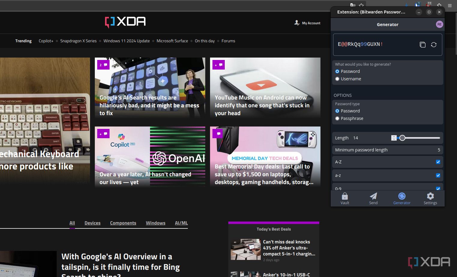Image resolution: width=457 pixels, height=277 pixels.
Task: Toggle the 0-9 numbers checkbox
Action: (438, 189)
